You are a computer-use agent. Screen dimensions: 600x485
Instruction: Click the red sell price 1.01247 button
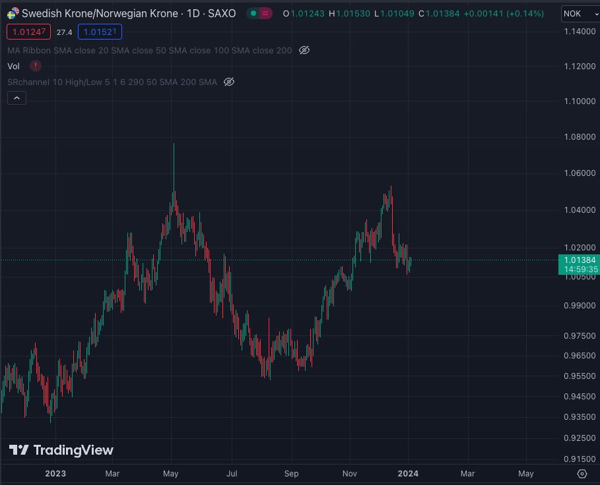coord(28,32)
